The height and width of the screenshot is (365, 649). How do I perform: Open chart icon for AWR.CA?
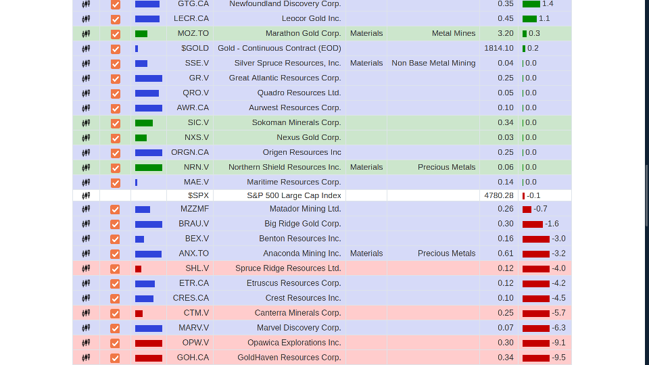(86, 108)
